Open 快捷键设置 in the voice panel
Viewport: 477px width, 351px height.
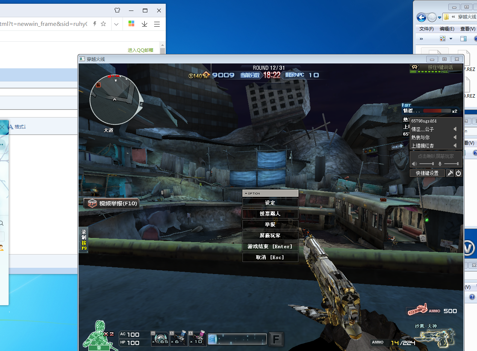[427, 173]
